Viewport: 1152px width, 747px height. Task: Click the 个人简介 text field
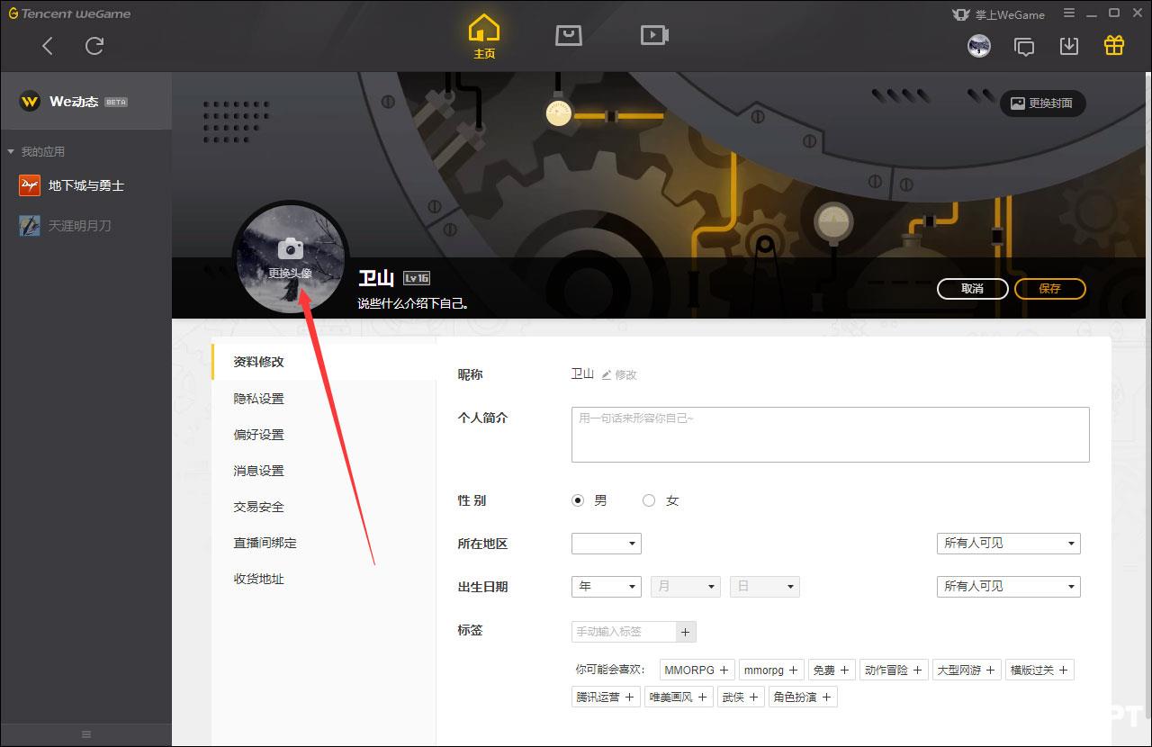[x=831, y=435]
